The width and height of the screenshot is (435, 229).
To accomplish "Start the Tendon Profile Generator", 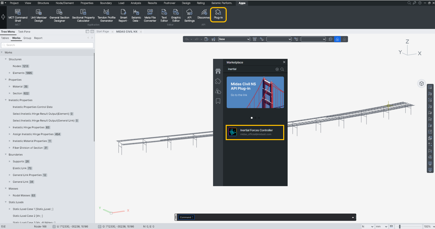I will 107,15.
